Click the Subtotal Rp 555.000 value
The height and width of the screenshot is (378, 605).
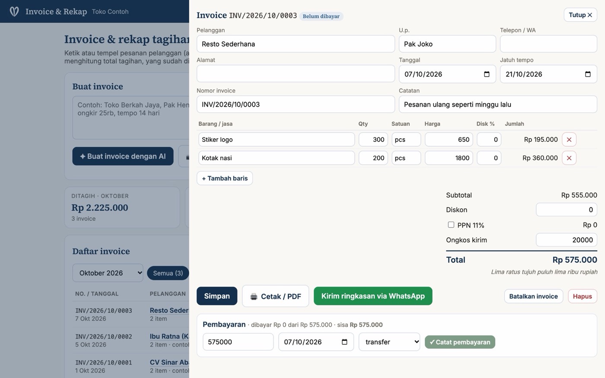[579, 195]
